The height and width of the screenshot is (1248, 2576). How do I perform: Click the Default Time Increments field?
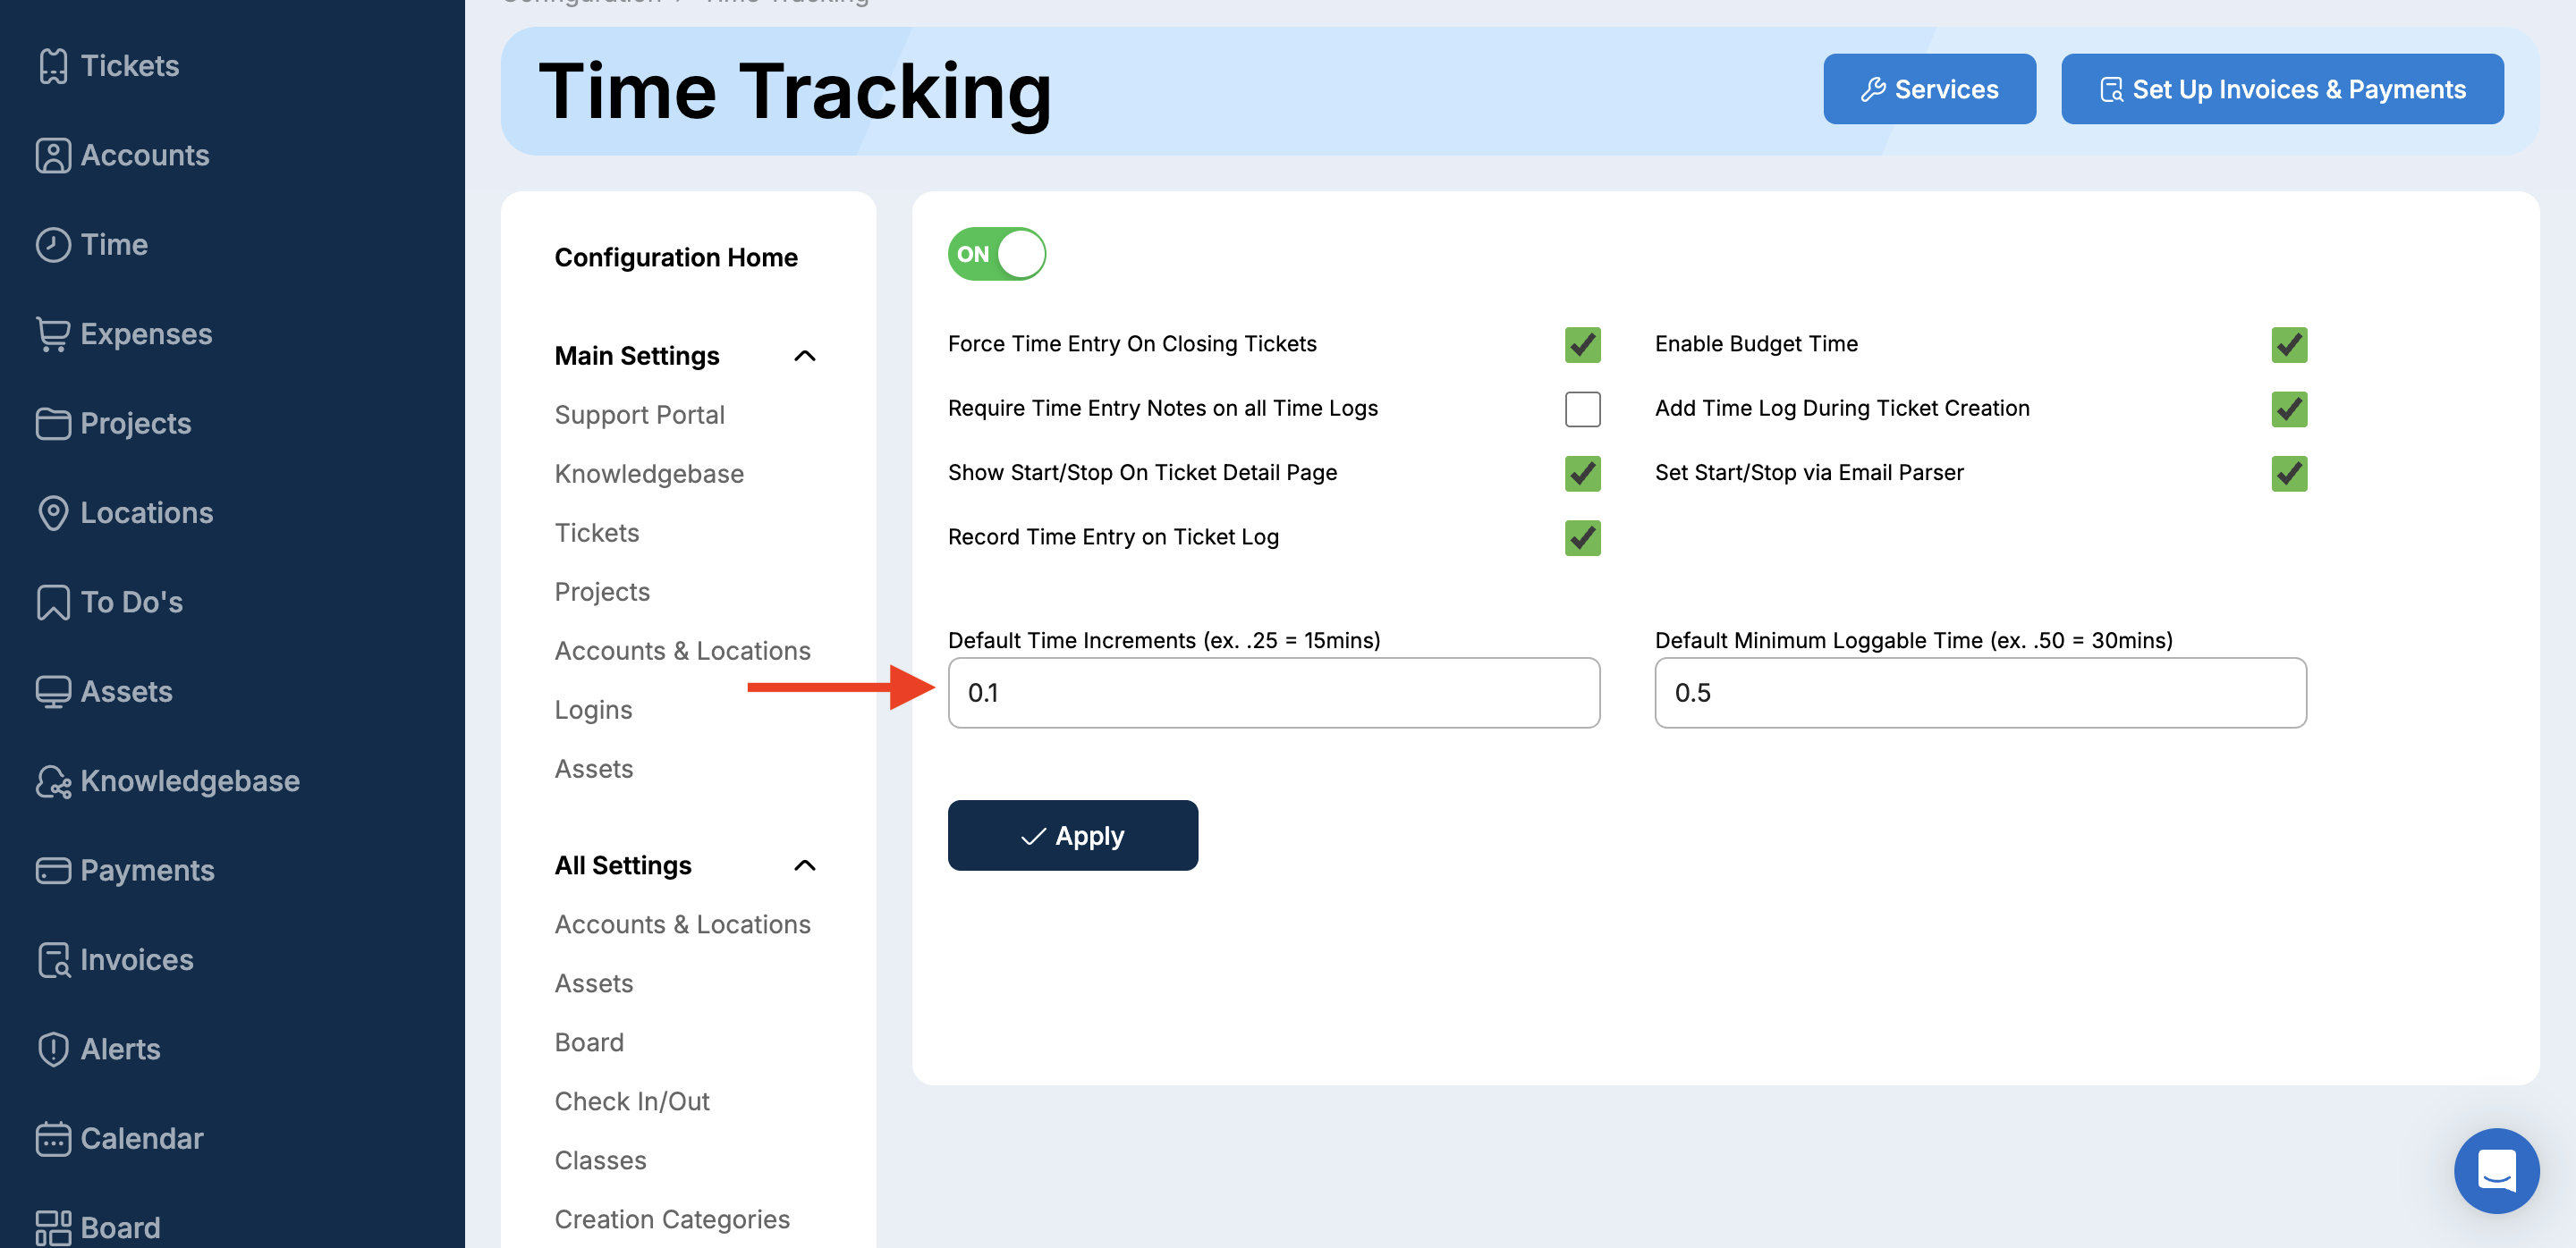[1273, 693]
